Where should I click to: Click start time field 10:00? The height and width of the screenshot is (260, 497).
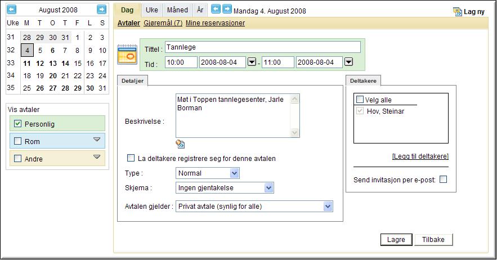click(181, 62)
